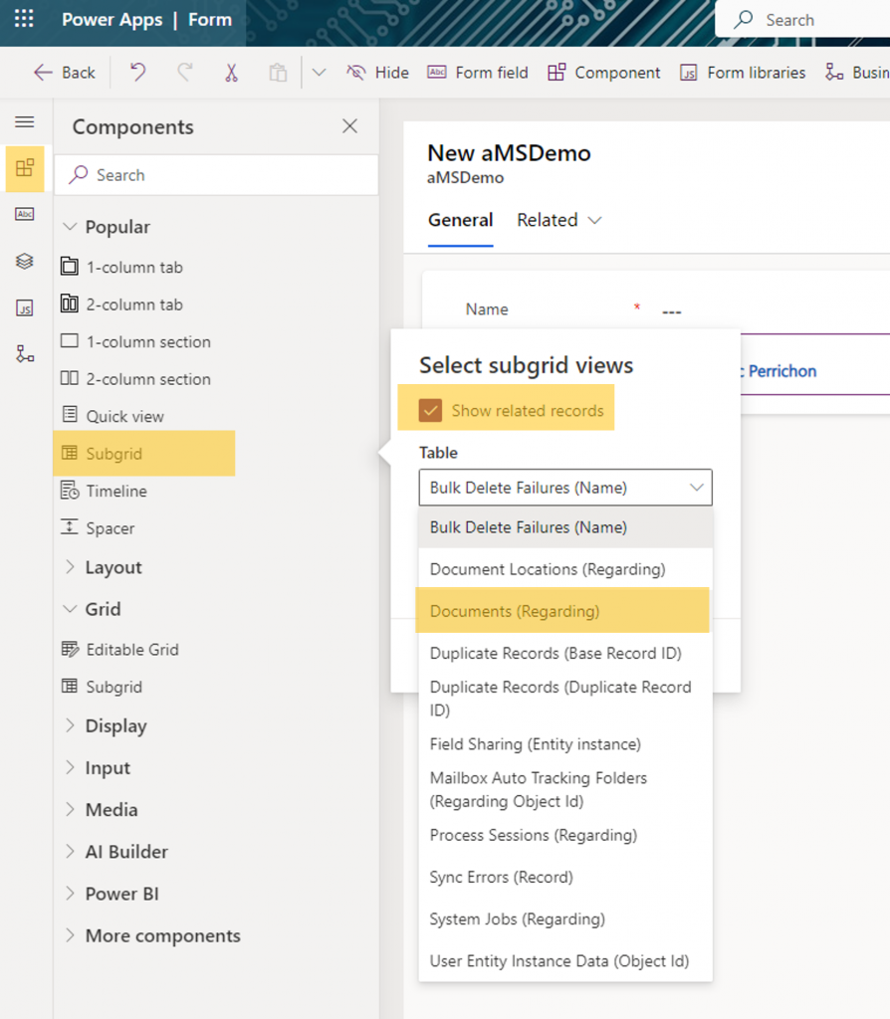Open the Power Apps app launcher waffle

[24, 19]
